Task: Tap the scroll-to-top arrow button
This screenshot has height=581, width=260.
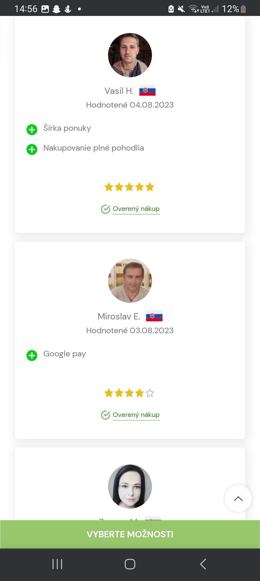Action: [238, 499]
